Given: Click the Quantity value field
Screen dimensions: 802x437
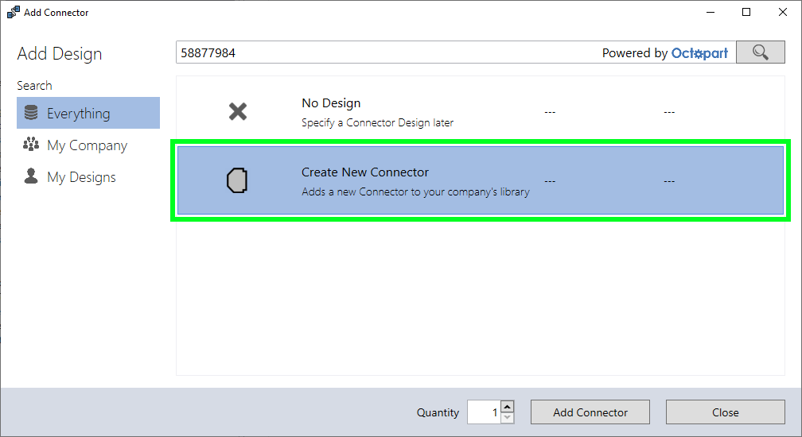Looking at the screenshot, I should click(x=484, y=412).
